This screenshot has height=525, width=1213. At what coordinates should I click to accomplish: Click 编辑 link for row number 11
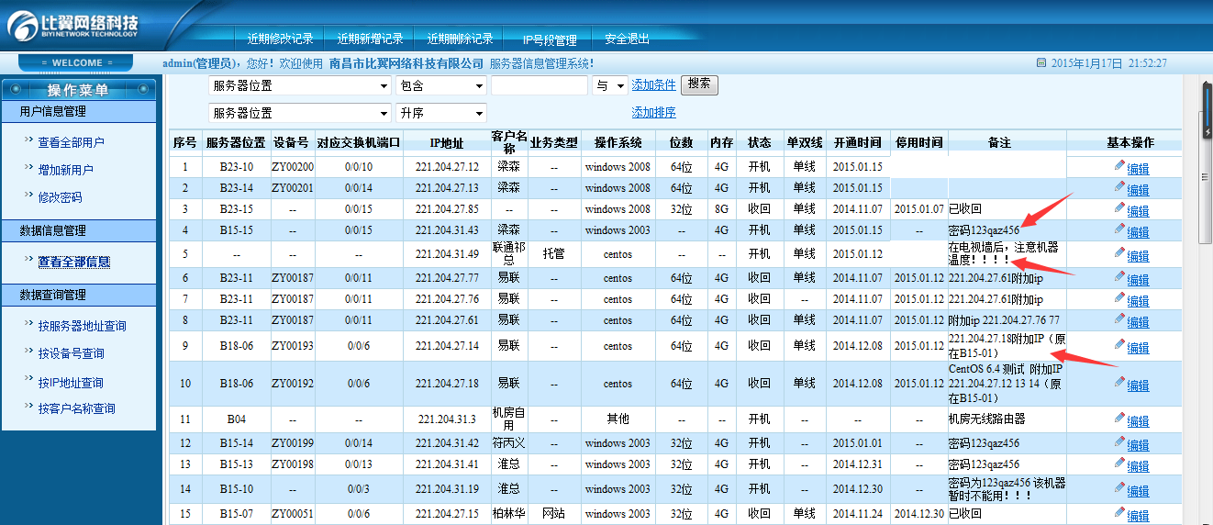tap(1138, 420)
